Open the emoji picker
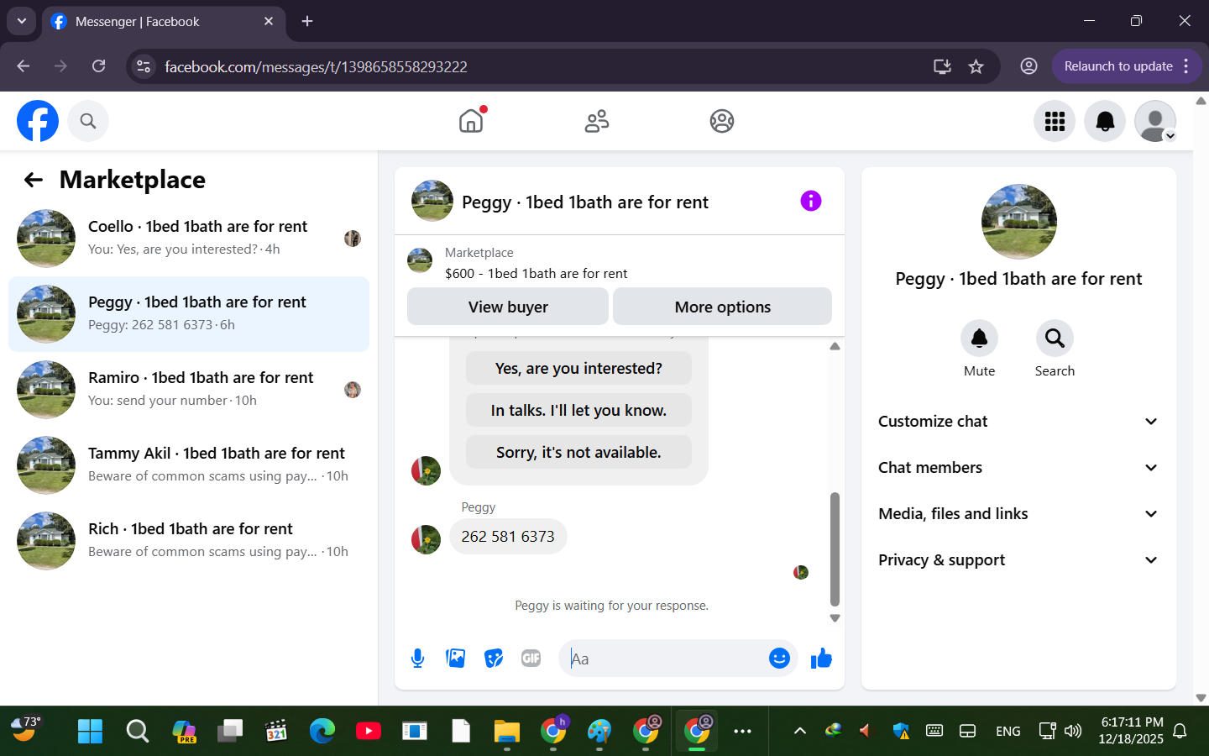This screenshot has width=1209, height=756. pyautogui.click(x=779, y=659)
